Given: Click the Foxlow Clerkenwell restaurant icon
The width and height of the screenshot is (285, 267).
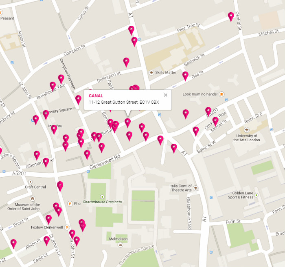Looking at the screenshot, I should click(x=67, y=227).
